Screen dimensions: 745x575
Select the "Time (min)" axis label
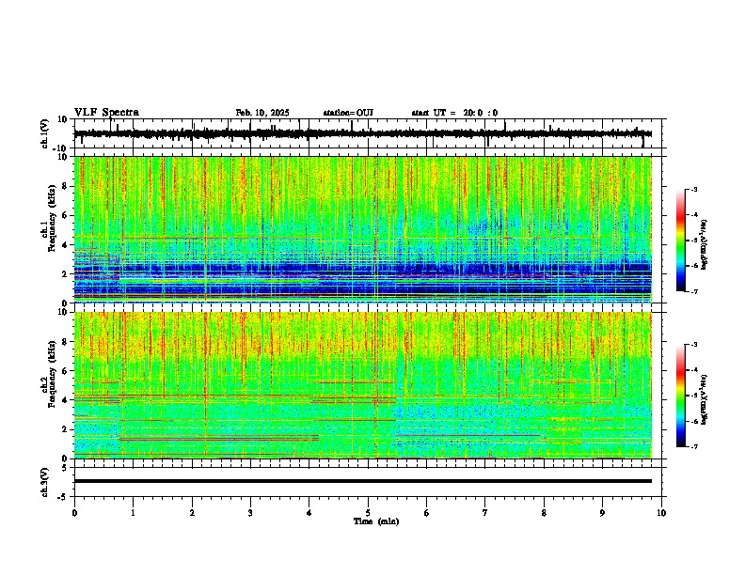[x=376, y=521]
